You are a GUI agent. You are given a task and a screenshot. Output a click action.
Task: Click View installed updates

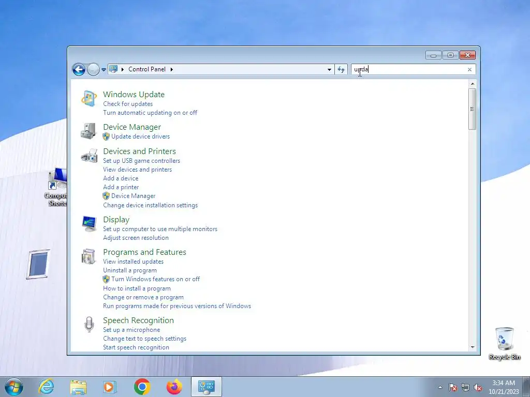[133, 262]
